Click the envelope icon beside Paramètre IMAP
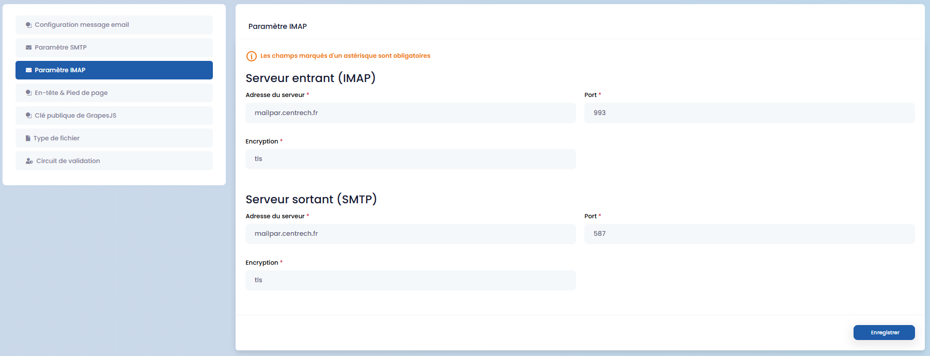 (x=29, y=70)
